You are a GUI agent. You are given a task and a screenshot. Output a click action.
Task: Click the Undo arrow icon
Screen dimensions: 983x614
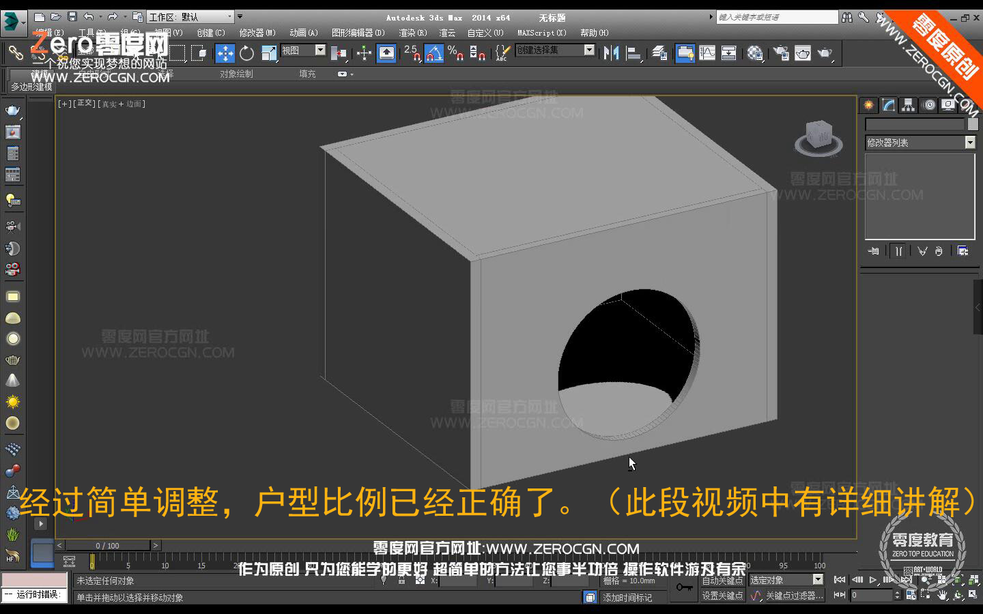(x=89, y=17)
